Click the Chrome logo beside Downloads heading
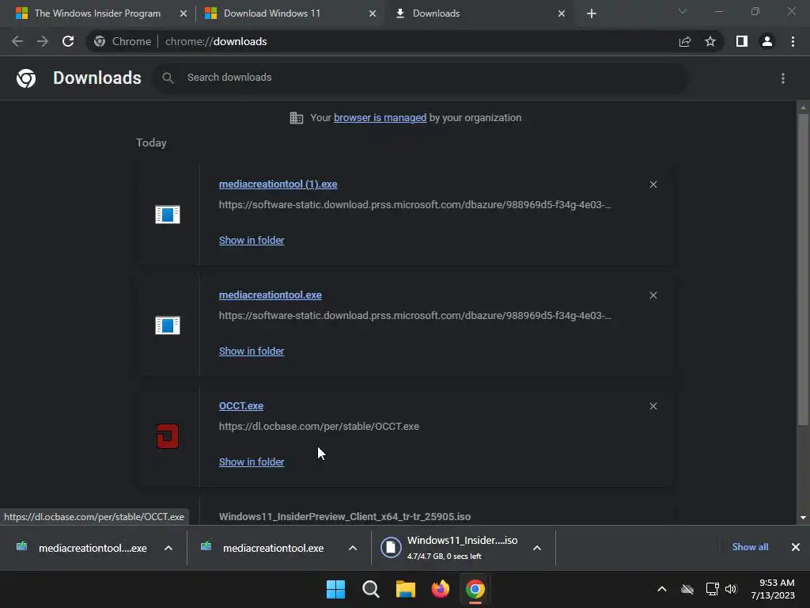This screenshot has width=810, height=608. (26, 78)
